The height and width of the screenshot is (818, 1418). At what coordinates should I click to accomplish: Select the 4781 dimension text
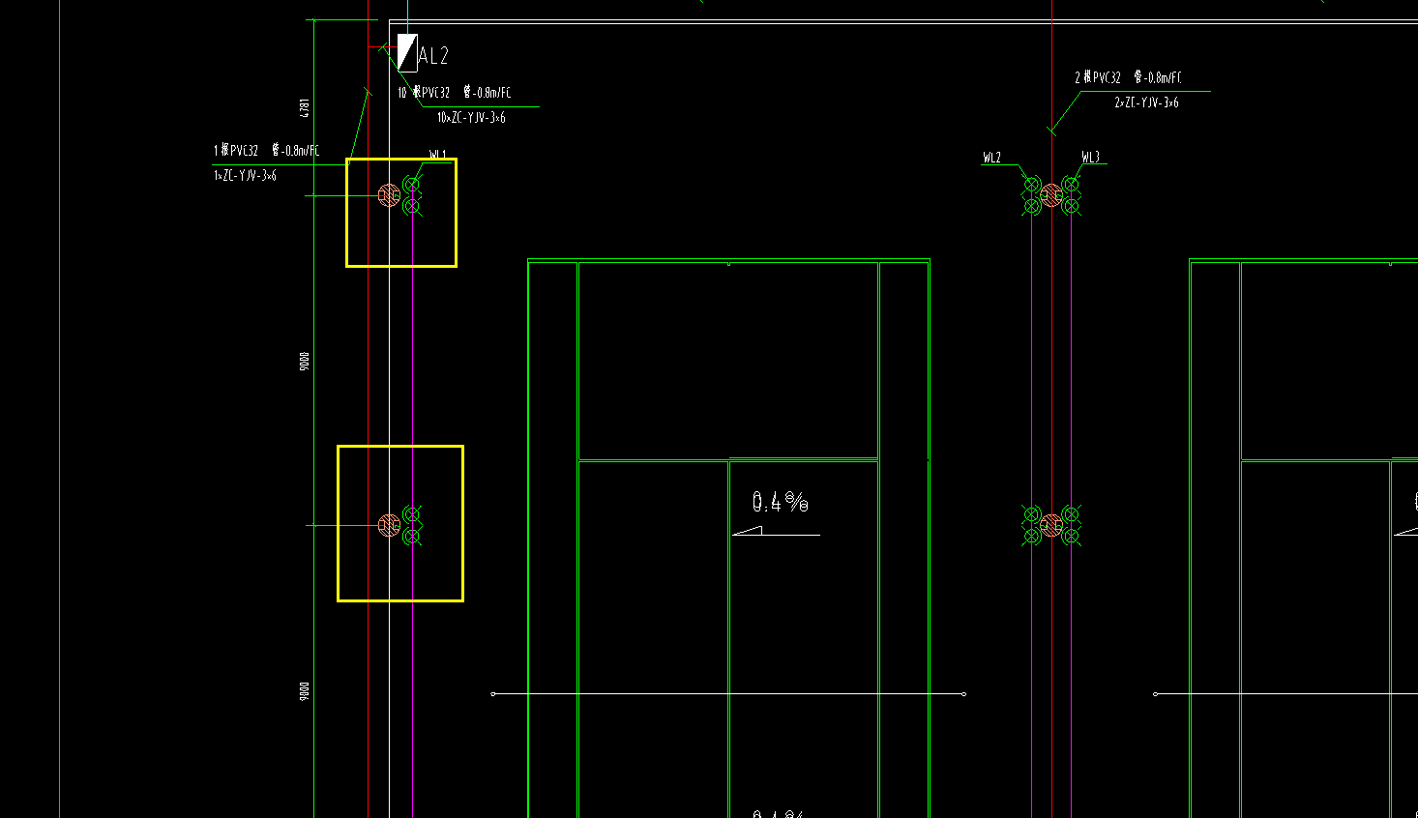[305, 107]
